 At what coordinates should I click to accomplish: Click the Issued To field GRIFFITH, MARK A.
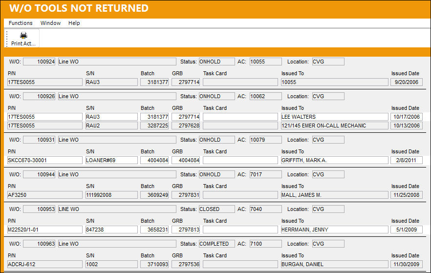pyautogui.click(x=335, y=160)
